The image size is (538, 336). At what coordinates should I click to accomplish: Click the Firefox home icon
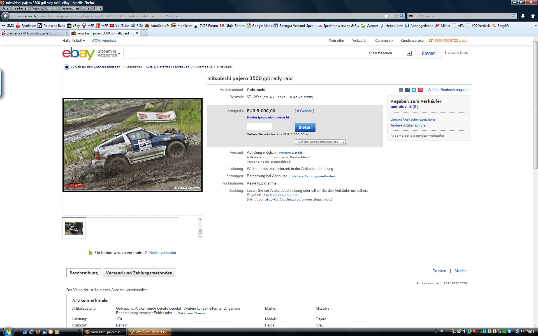pos(533,16)
